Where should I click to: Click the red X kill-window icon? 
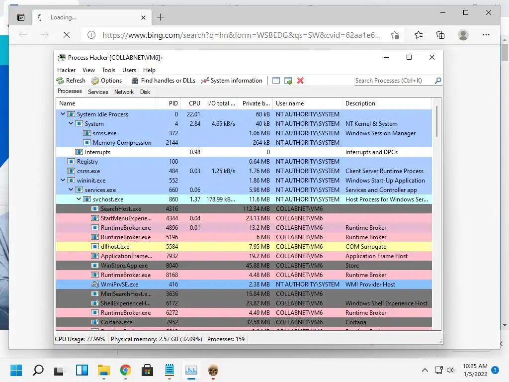pos(300,81)
